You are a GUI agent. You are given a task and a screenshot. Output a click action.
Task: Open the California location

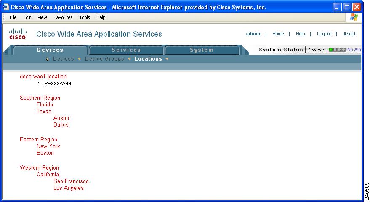click(x=48, y=174)
